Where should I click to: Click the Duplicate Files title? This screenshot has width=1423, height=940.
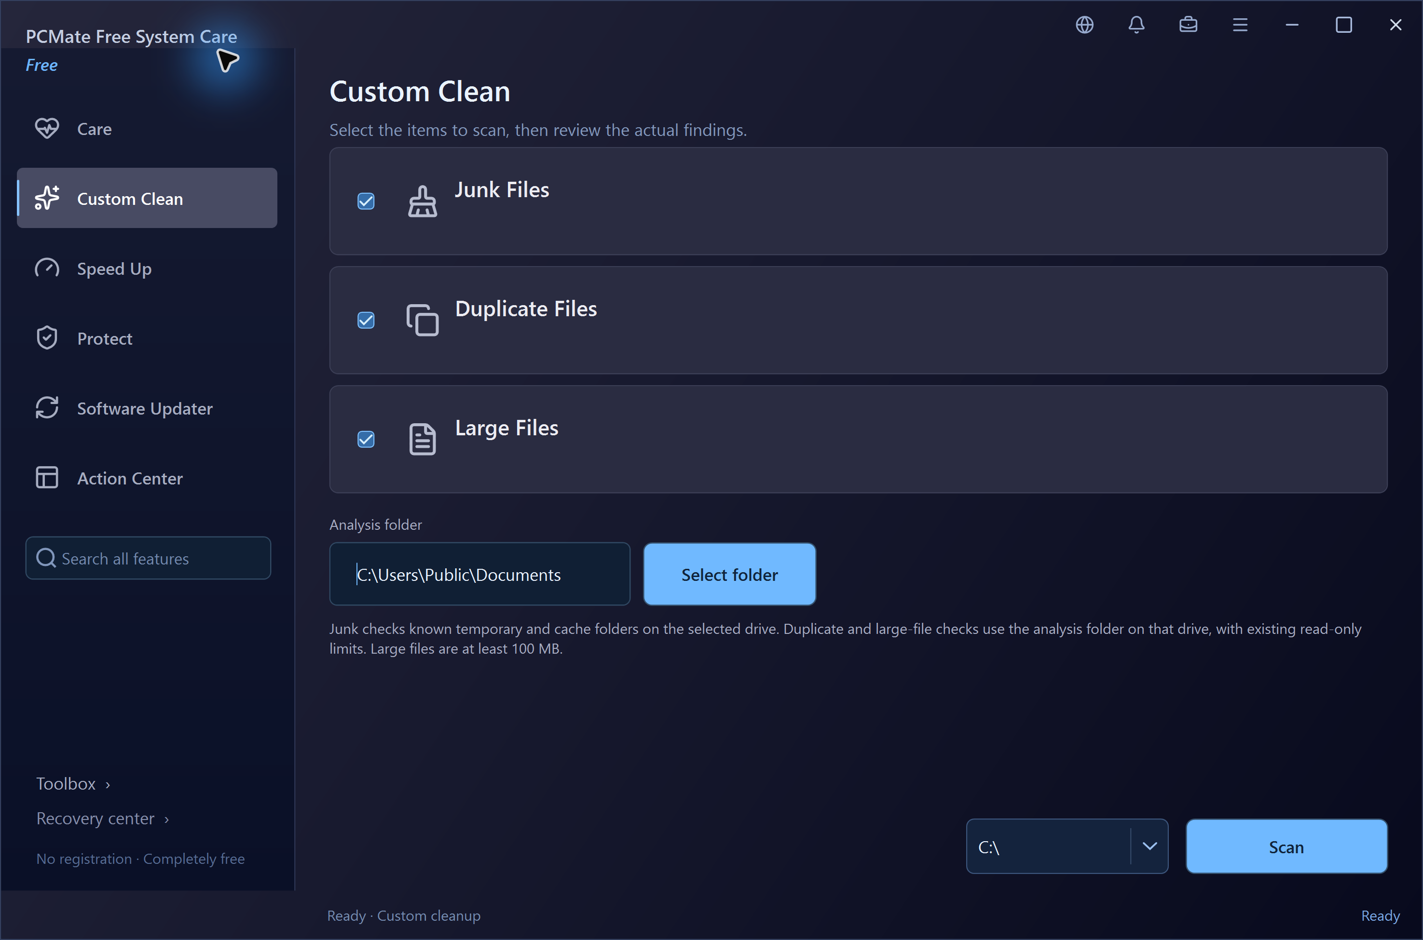(x=525, y=309)
